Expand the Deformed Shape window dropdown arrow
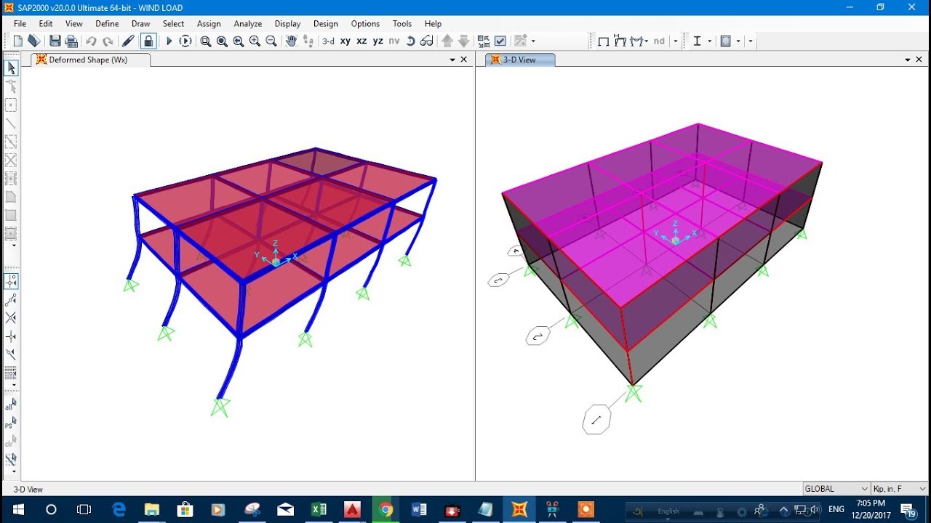 click(x=452, y=59)
